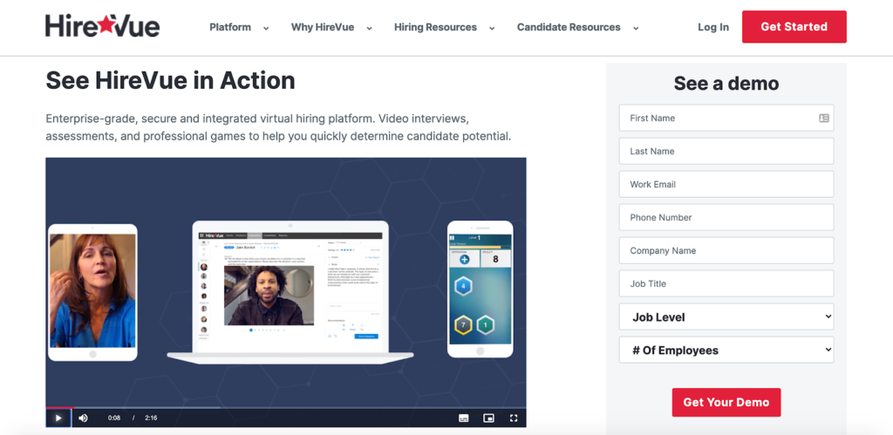The image size is (893, 435).
Task: Open the Candidate Resources menu
Action: [x=569, y=27]
